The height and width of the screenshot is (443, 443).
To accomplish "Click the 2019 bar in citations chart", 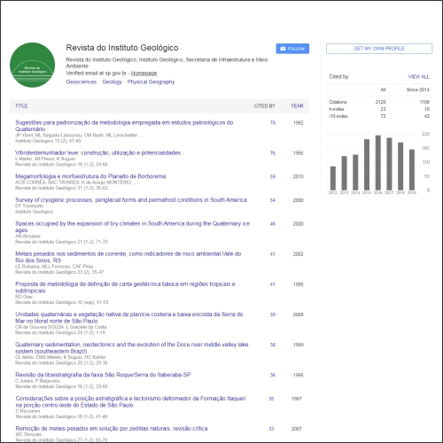I will coord(412,170).
